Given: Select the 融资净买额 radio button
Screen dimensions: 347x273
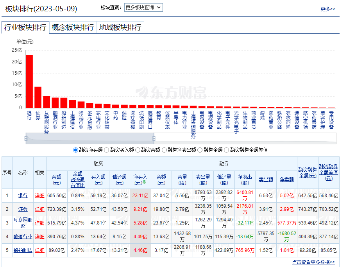Looking at the screenshot, I should (x=76, y=150).
